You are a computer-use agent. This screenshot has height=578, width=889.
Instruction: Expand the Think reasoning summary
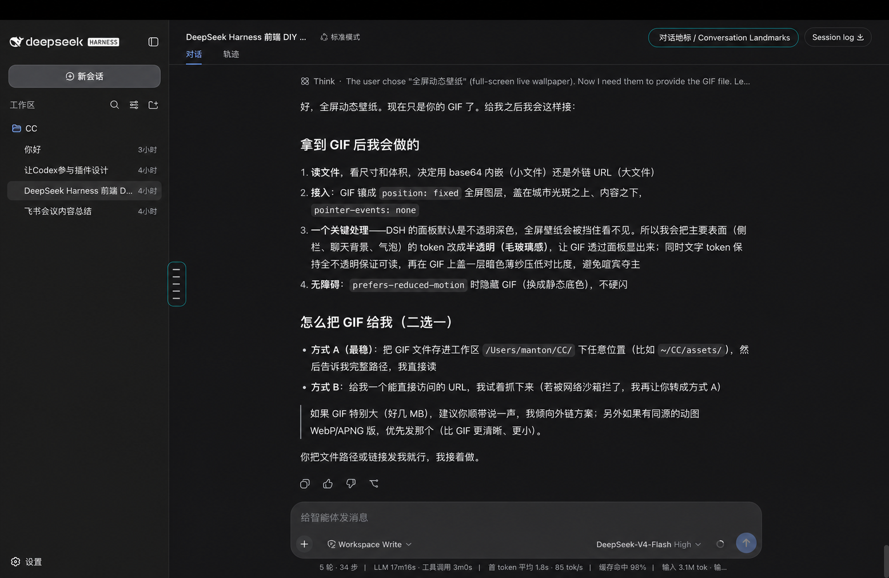pyautogui.click(x=525, y=81)
